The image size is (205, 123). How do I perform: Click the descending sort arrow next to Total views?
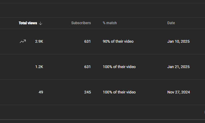click(41, 23)
